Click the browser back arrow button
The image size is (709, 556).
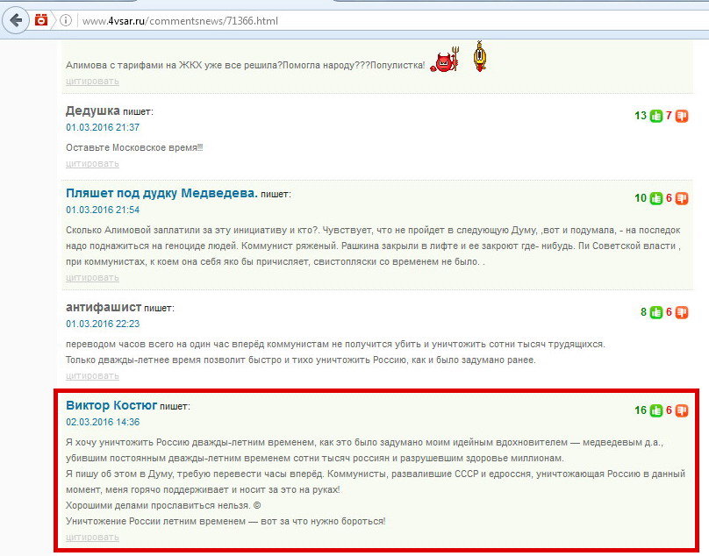(x=15, y=19)
